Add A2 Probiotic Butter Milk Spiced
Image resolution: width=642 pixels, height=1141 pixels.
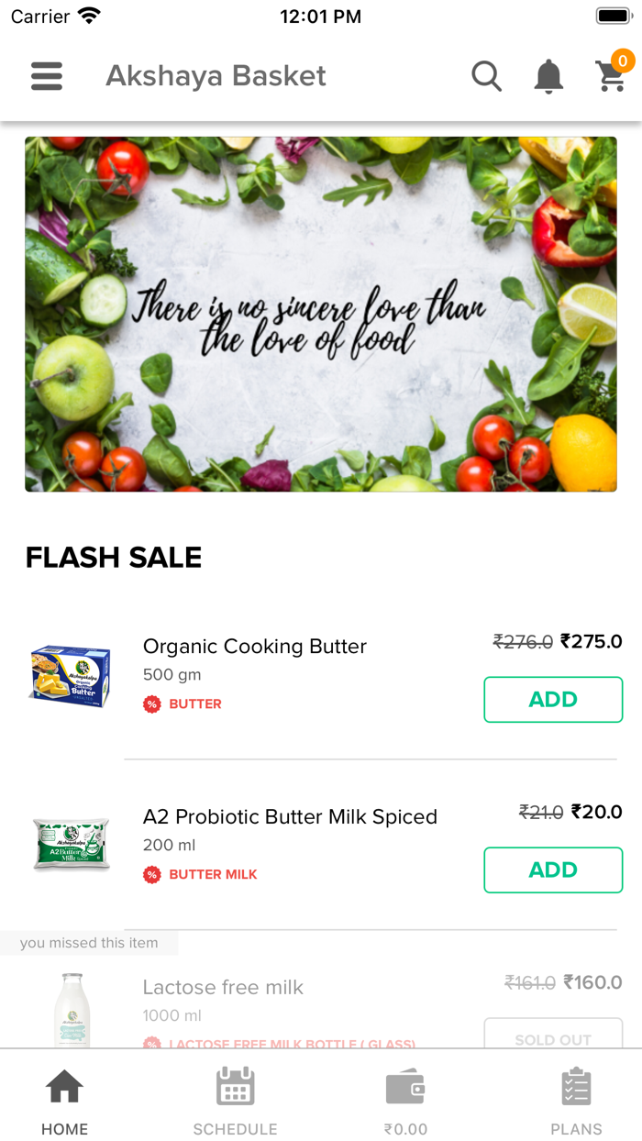coord(553,870)
